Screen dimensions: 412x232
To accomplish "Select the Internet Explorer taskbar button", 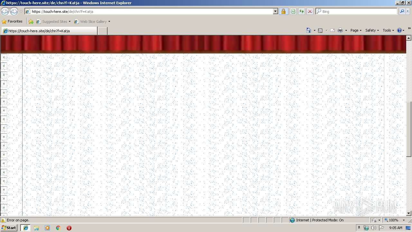I will [26, 228].
